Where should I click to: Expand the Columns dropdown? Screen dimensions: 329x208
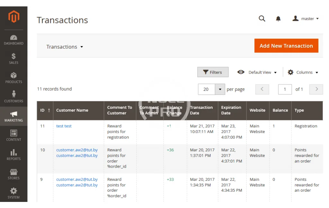303,72
